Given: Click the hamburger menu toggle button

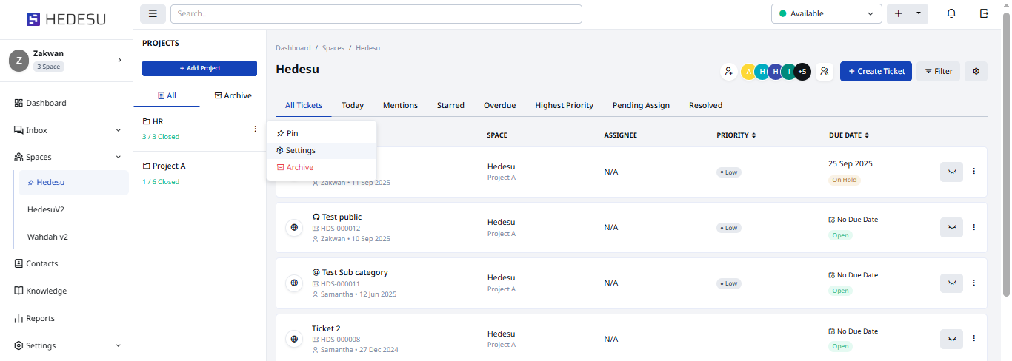Looking at the screenshot, I should point(153,14).
